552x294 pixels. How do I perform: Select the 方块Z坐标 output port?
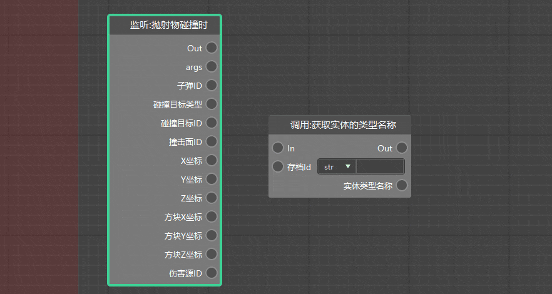(x=212, y=254)
